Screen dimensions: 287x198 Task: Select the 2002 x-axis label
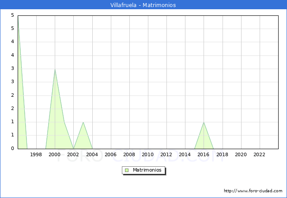click(x=73, y=155)
